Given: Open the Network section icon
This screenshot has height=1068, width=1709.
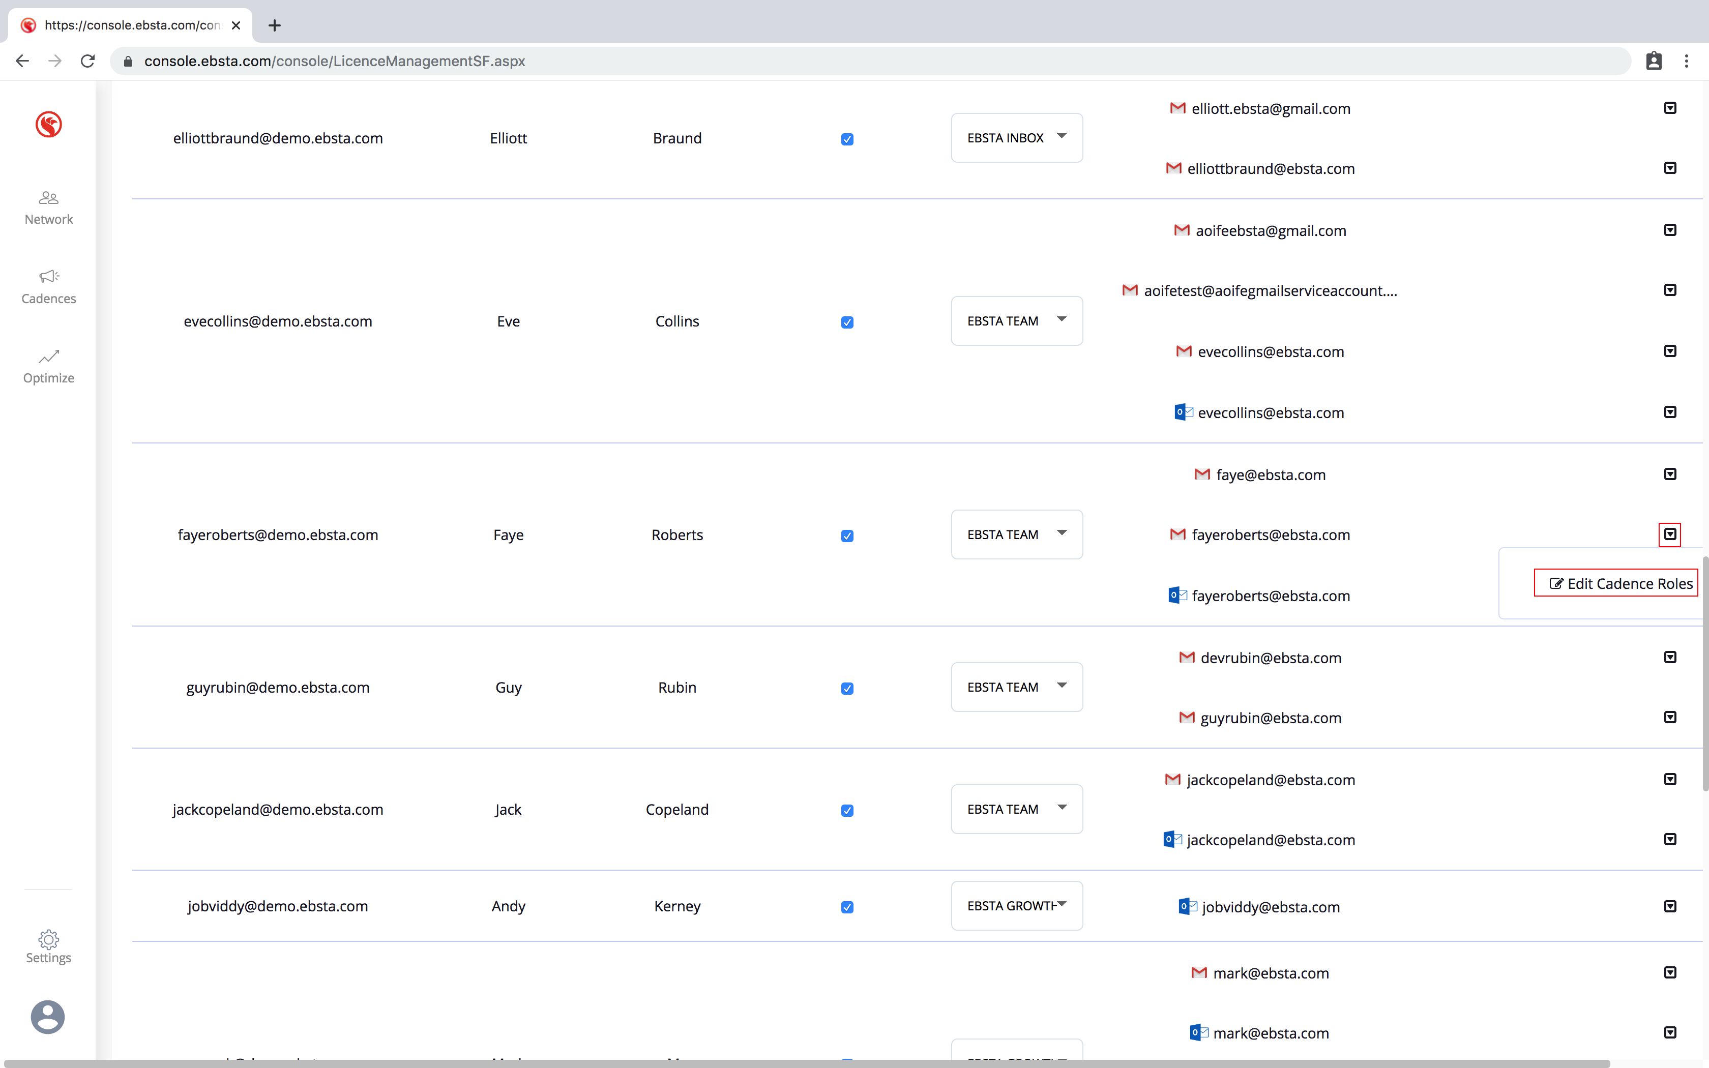Looking at the screenshot, I should (x=49, y=198).
